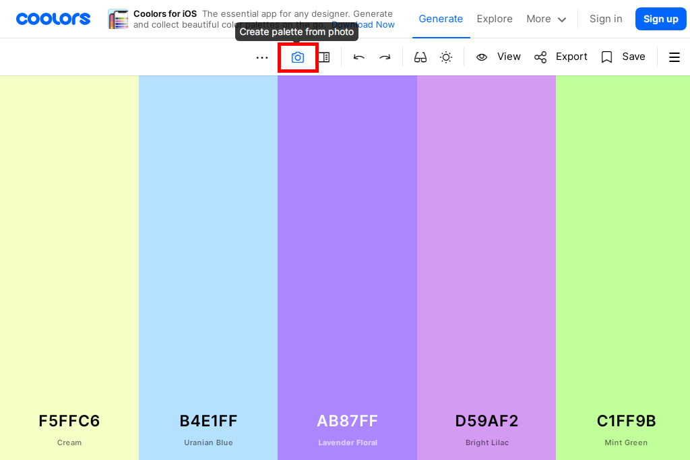Click the undo arrow icon
Image resolution: width=690 pixels, height=460 pixels.
(x=359, y=57)
